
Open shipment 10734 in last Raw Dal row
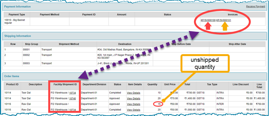pos(73,110)
